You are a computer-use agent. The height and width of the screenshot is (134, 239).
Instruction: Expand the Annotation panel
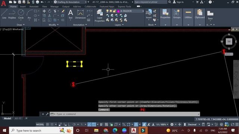click(80, 25)
